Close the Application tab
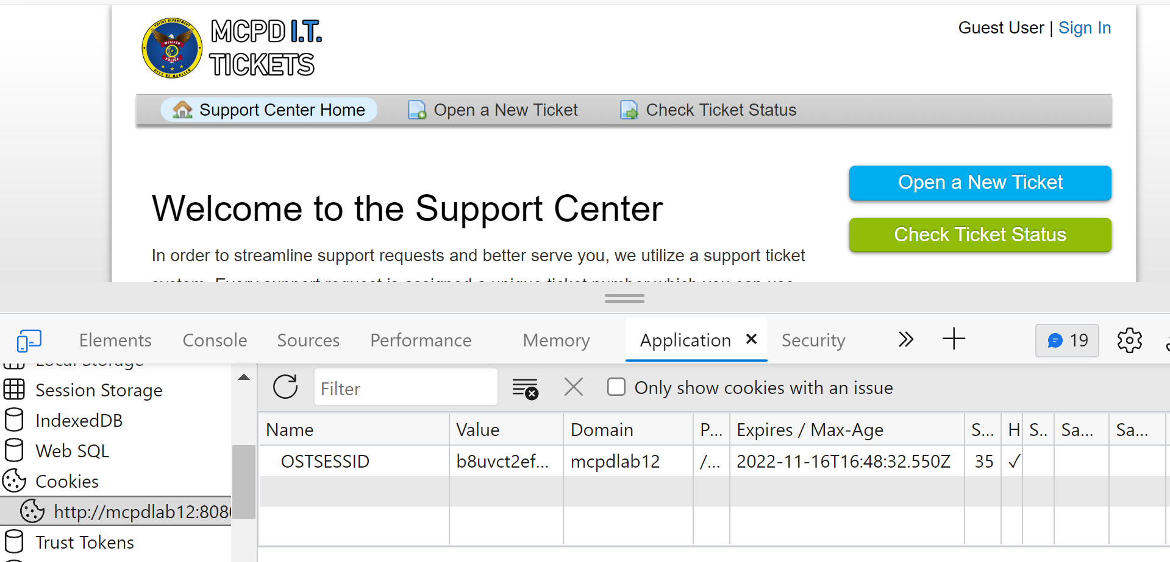The height and width of the screenshot is (562, 1170). 751,339
